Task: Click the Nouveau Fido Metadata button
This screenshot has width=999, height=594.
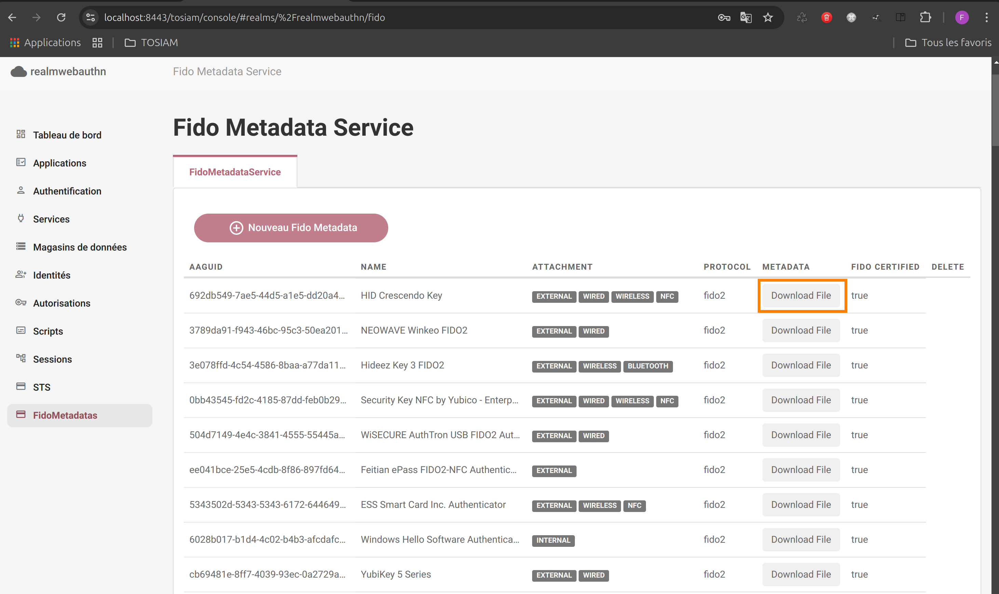Action: [x=291, y=228]
